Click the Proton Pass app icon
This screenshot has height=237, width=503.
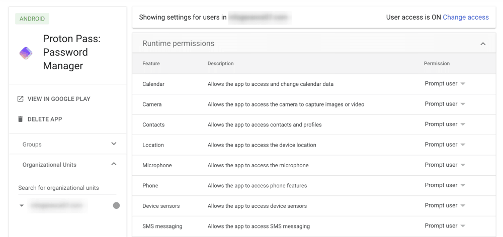click(26, 53)
